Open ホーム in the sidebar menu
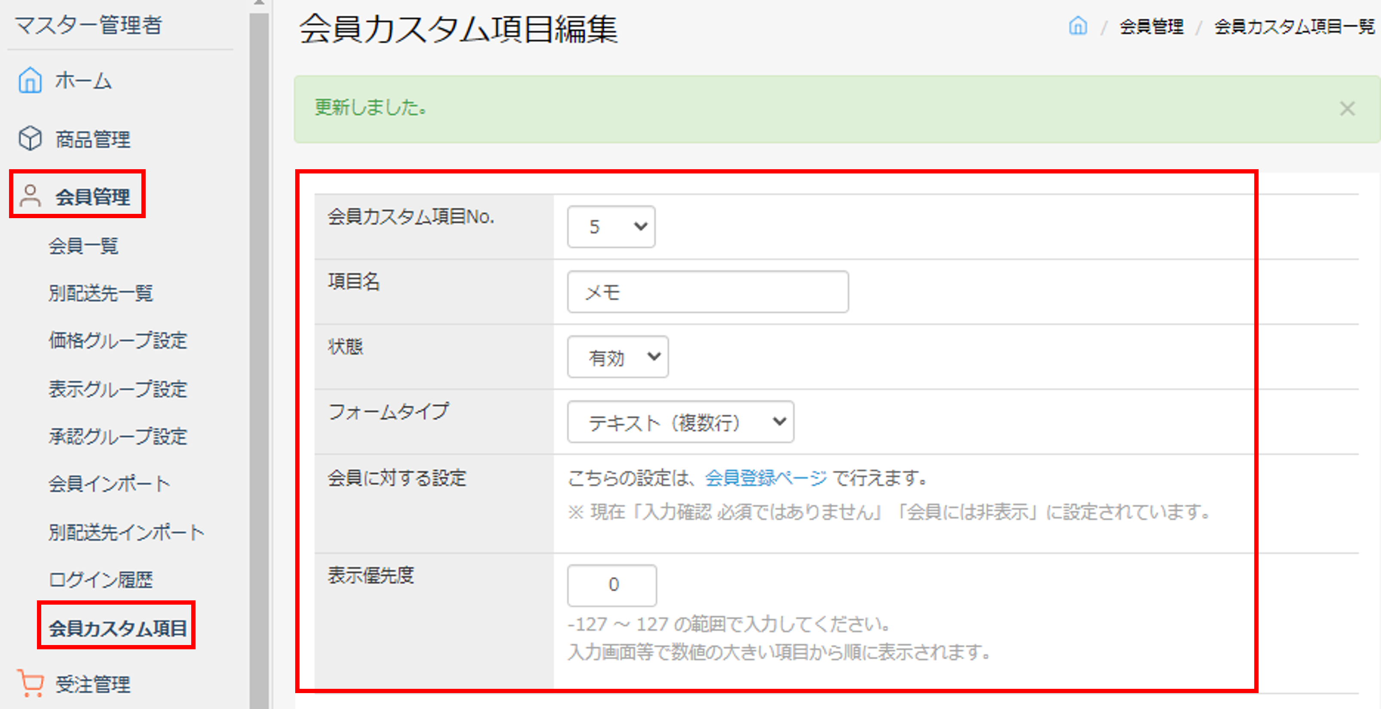This screenshot has height=709, width=1381. coord(84,81)
